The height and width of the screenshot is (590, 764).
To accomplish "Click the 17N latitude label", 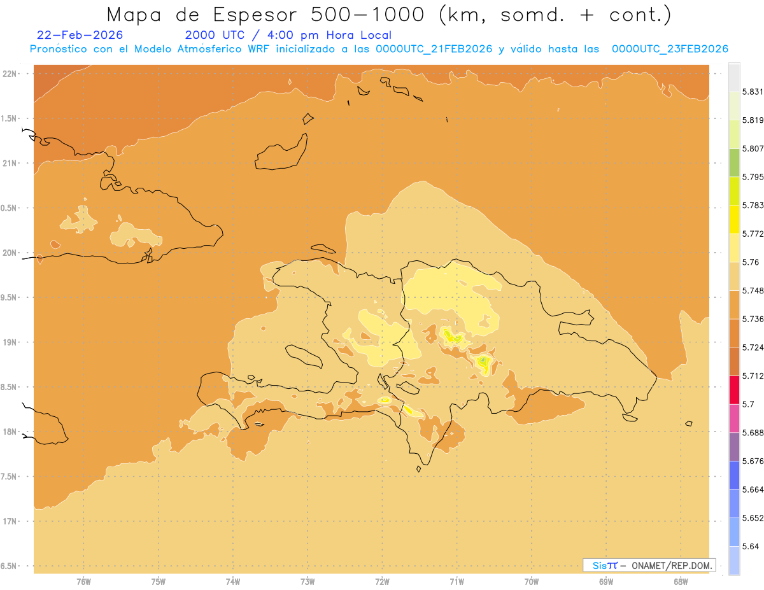I will pyautogui.click(x=11, y=521).
